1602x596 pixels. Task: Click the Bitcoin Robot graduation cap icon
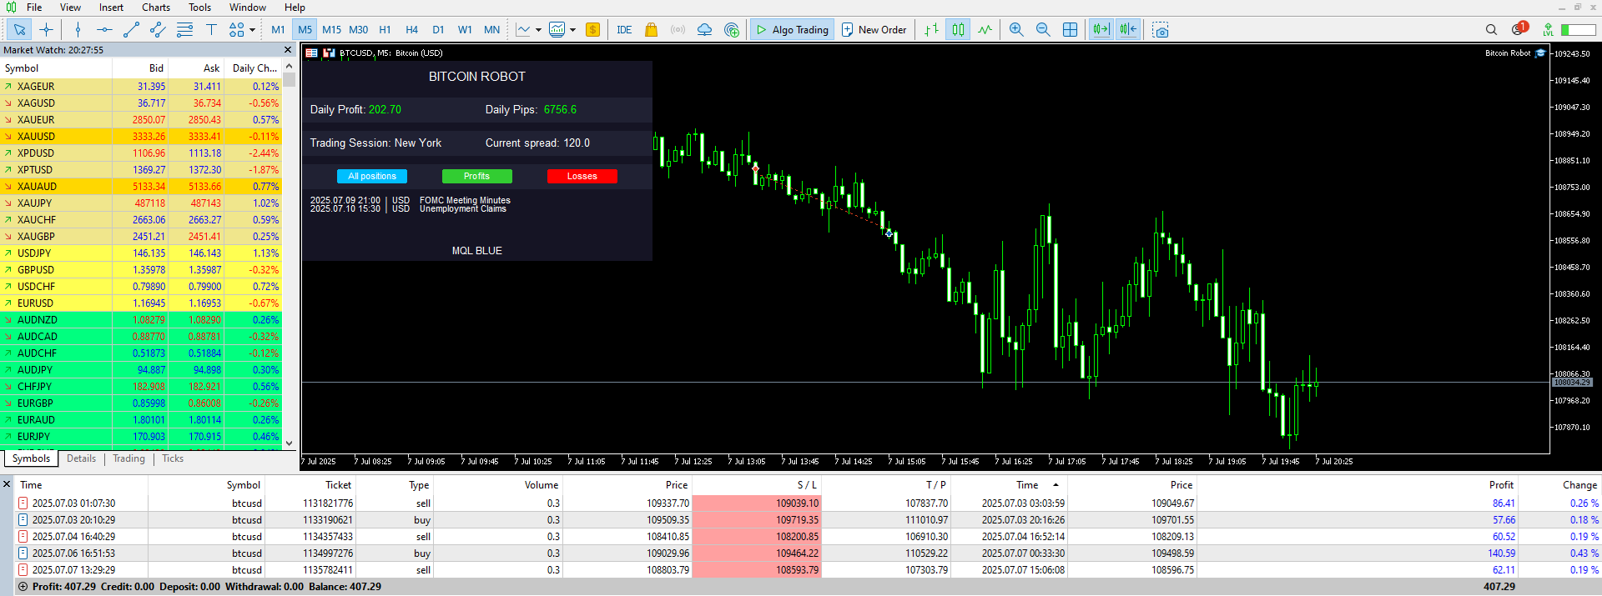pos(1540,53)
